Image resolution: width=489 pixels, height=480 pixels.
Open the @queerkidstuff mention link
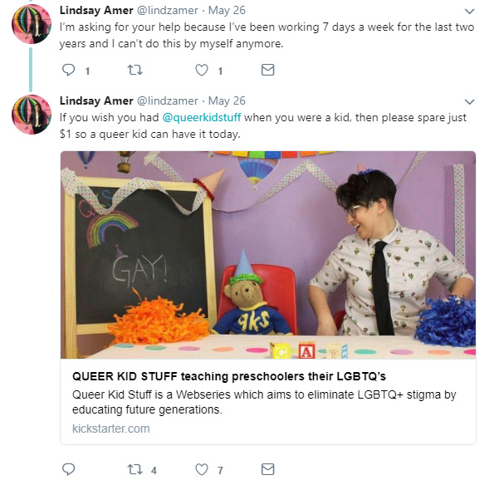point(202,118)
